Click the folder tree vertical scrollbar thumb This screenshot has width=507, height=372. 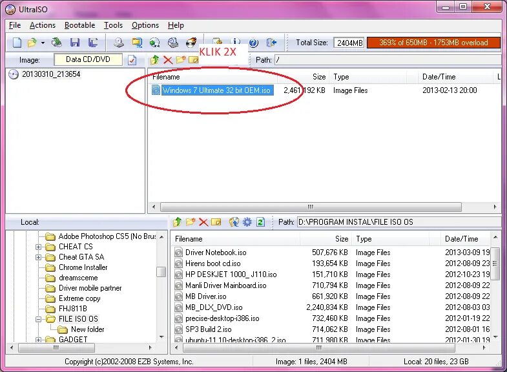[161, 272]
